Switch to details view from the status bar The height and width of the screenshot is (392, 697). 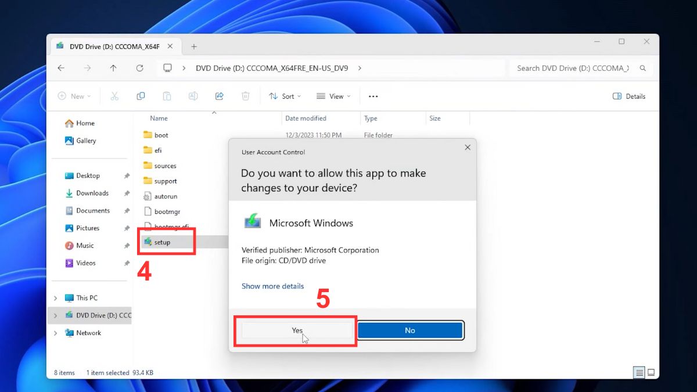coord(639,372)
